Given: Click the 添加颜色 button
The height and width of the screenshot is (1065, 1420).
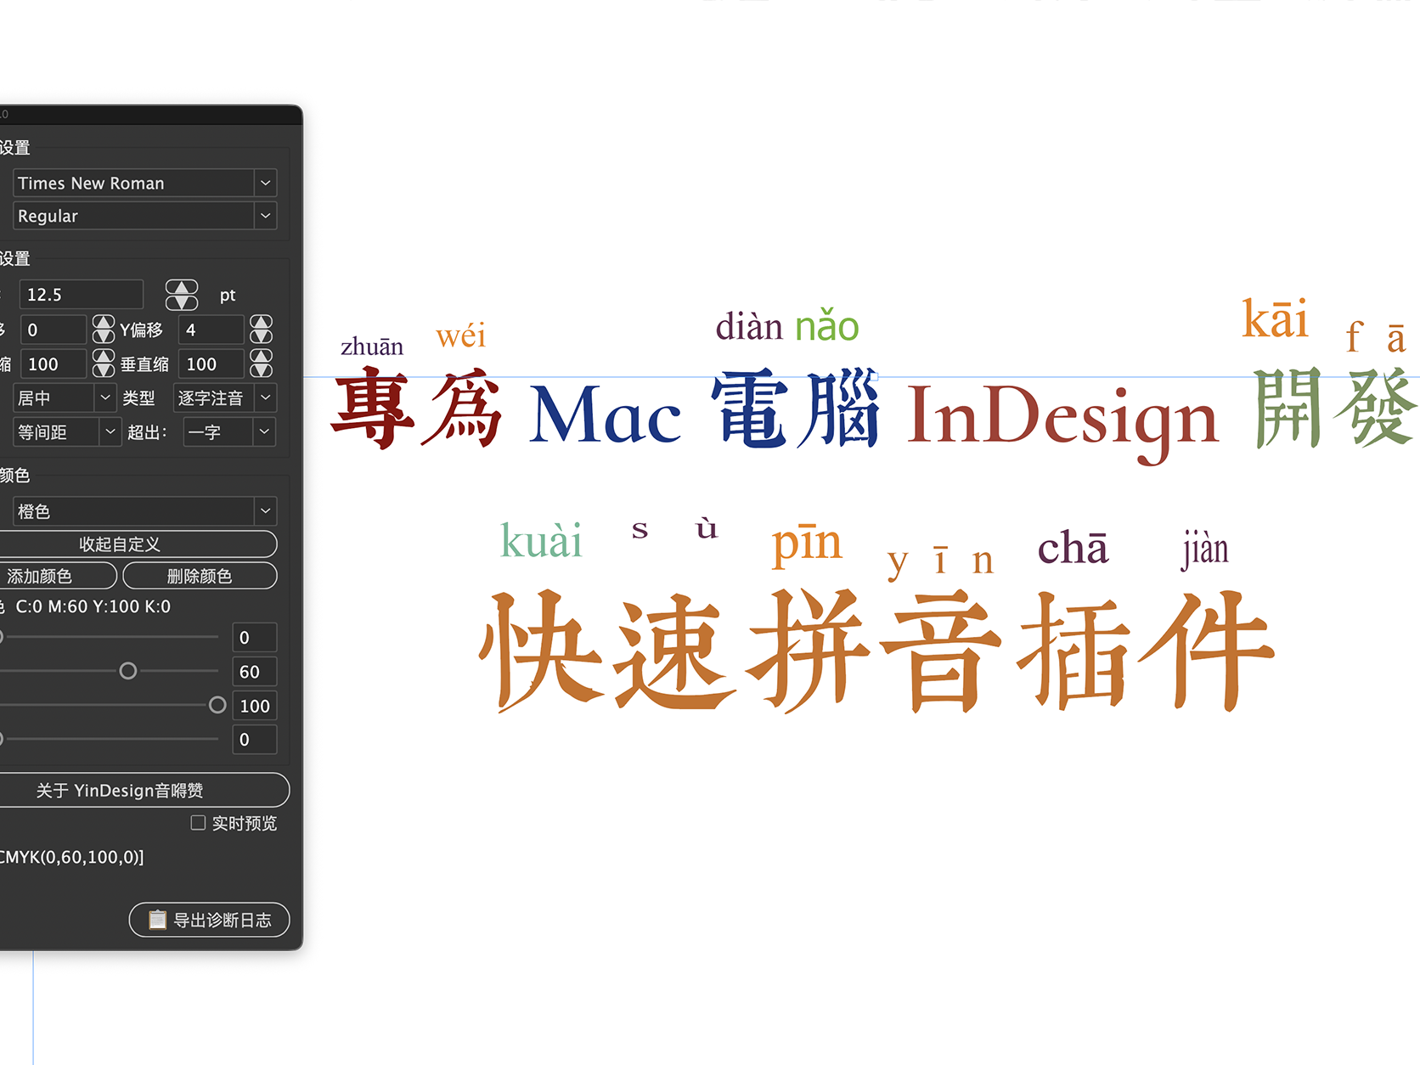Looking at the screenshot, I should coord(58,576).
